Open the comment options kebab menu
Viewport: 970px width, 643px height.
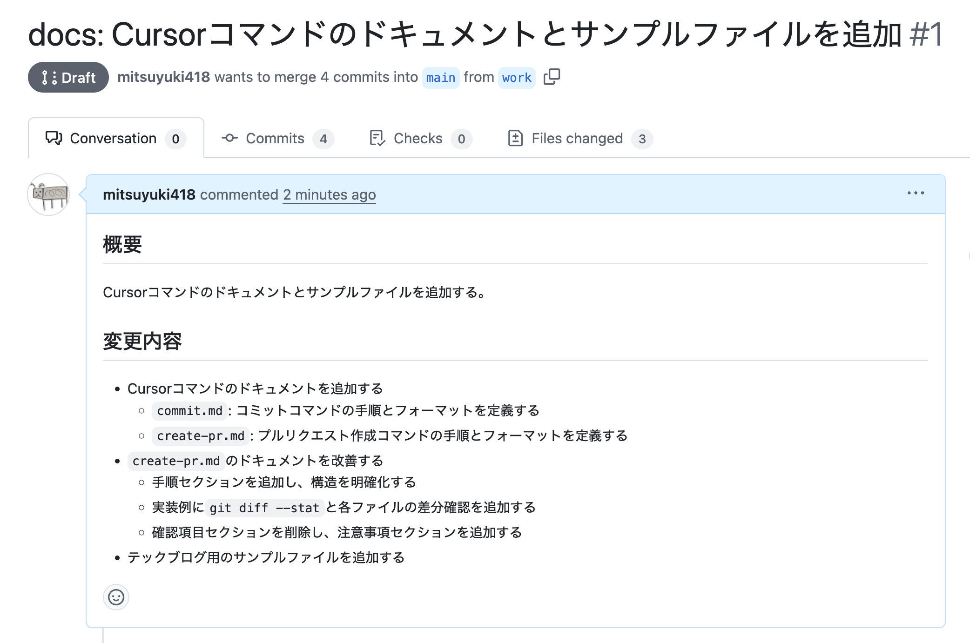[x=916, y=193]
